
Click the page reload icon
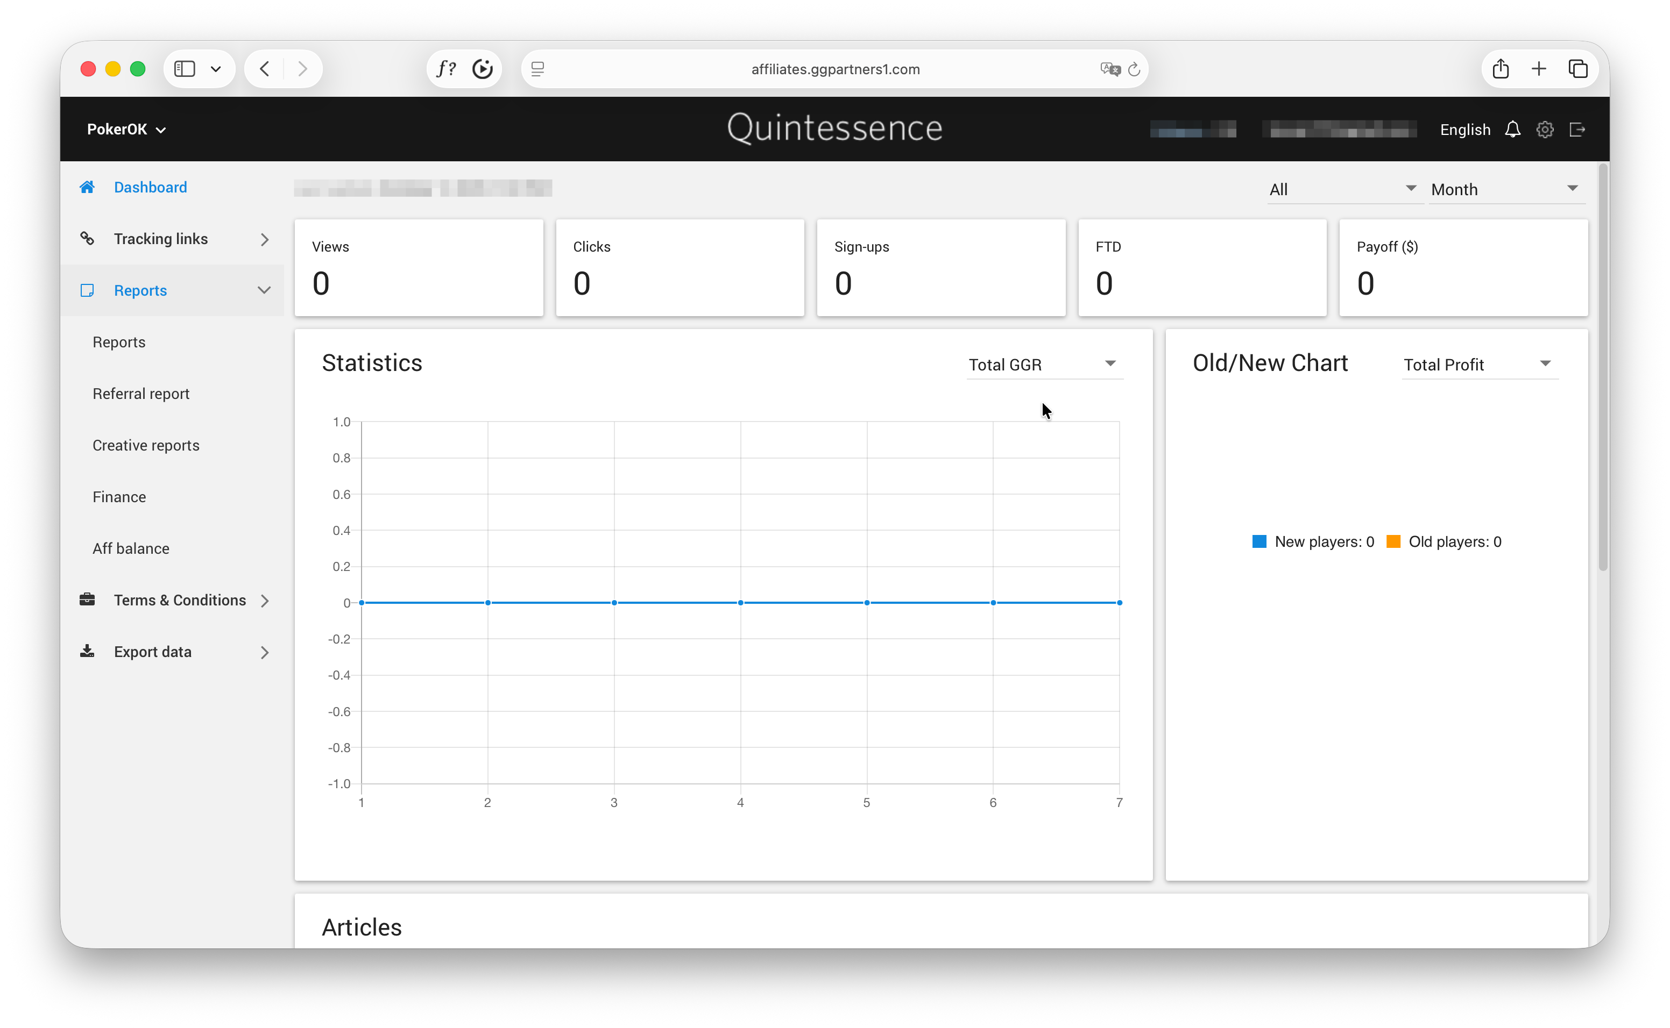coord(1133,69)
